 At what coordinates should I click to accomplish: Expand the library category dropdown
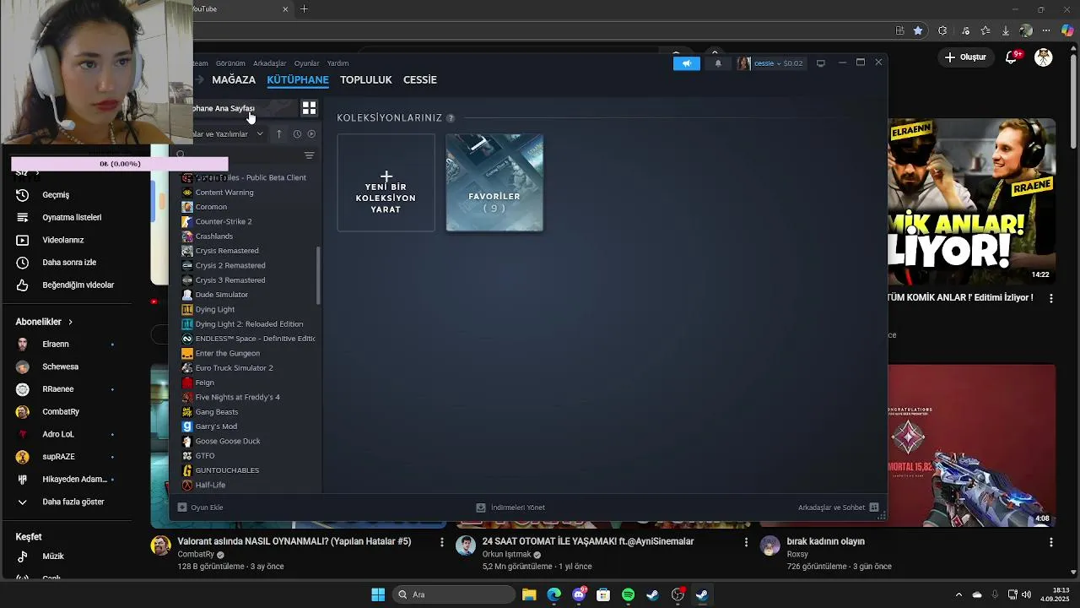[x=260, y=133]
